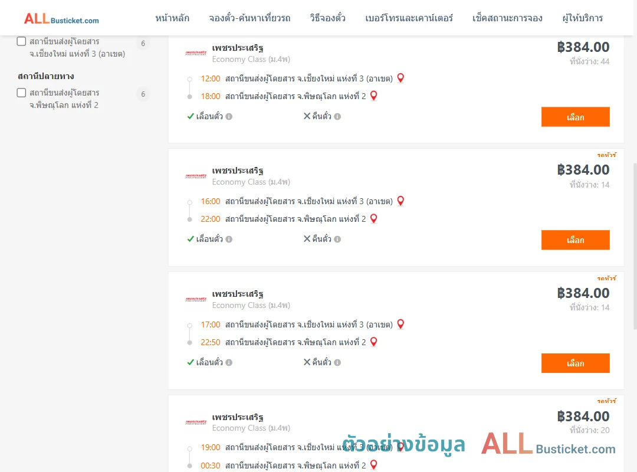Click the ฿384.00 price on the 17:00 trip
This screenshot has width=637, height=472.
[x=583, y=293]
